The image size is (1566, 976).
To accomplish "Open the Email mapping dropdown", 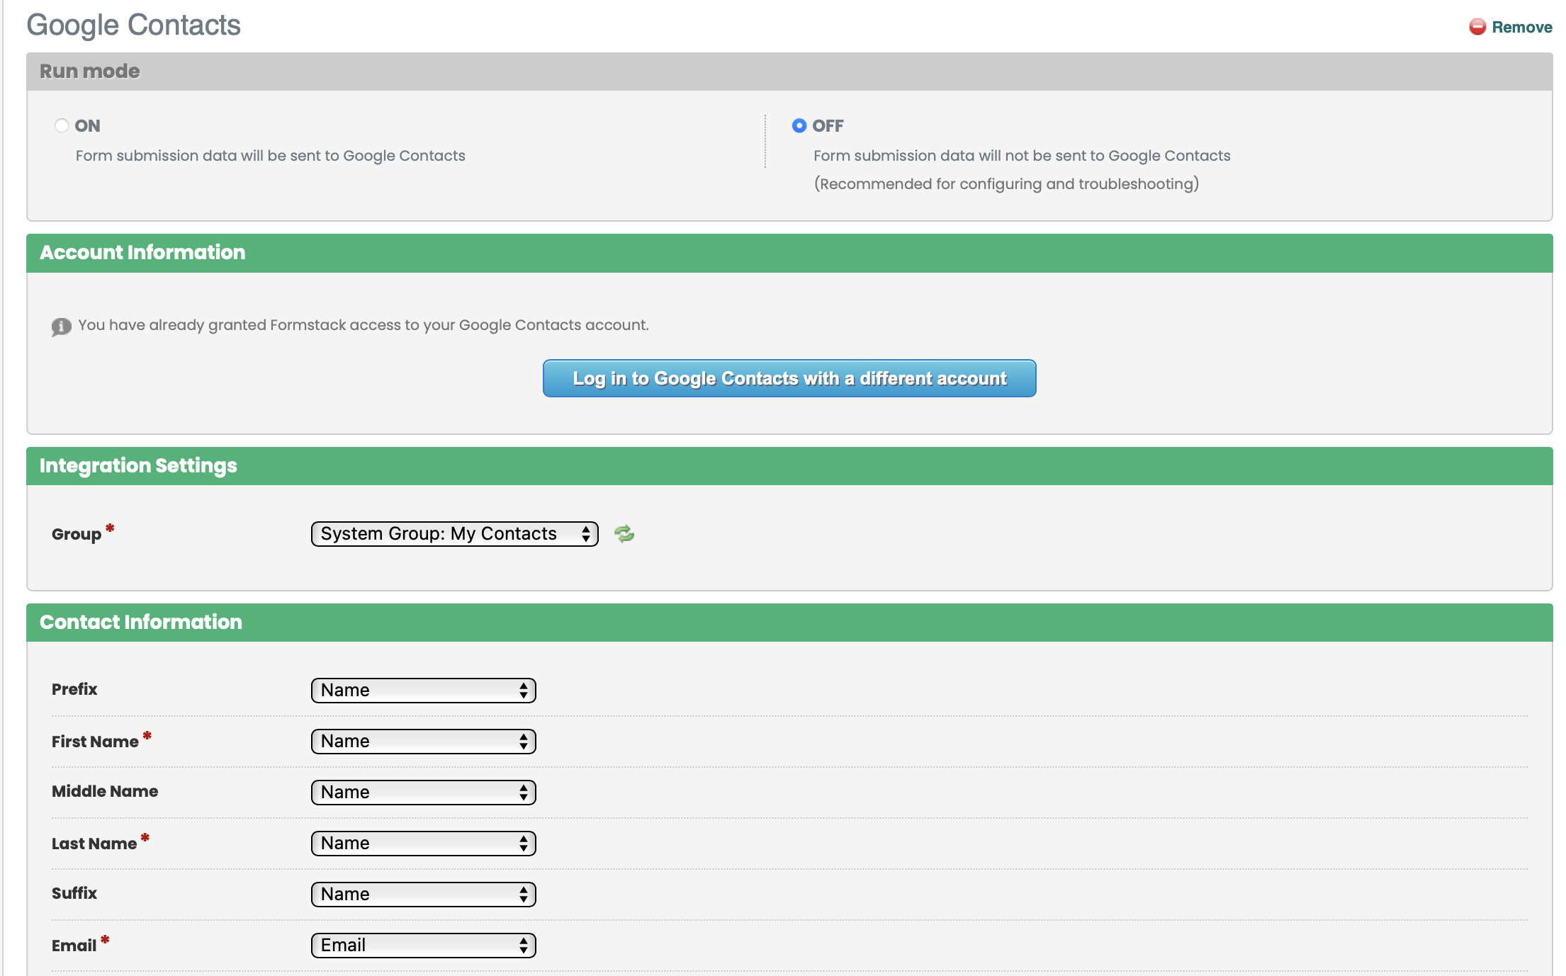I will point(423,945).
